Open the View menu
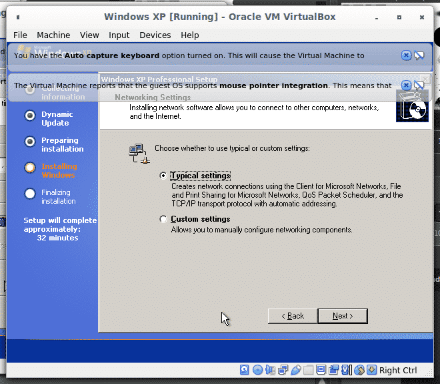Image resolution: width=440 pixels, height=384 pixels. (x=89, y=35)
